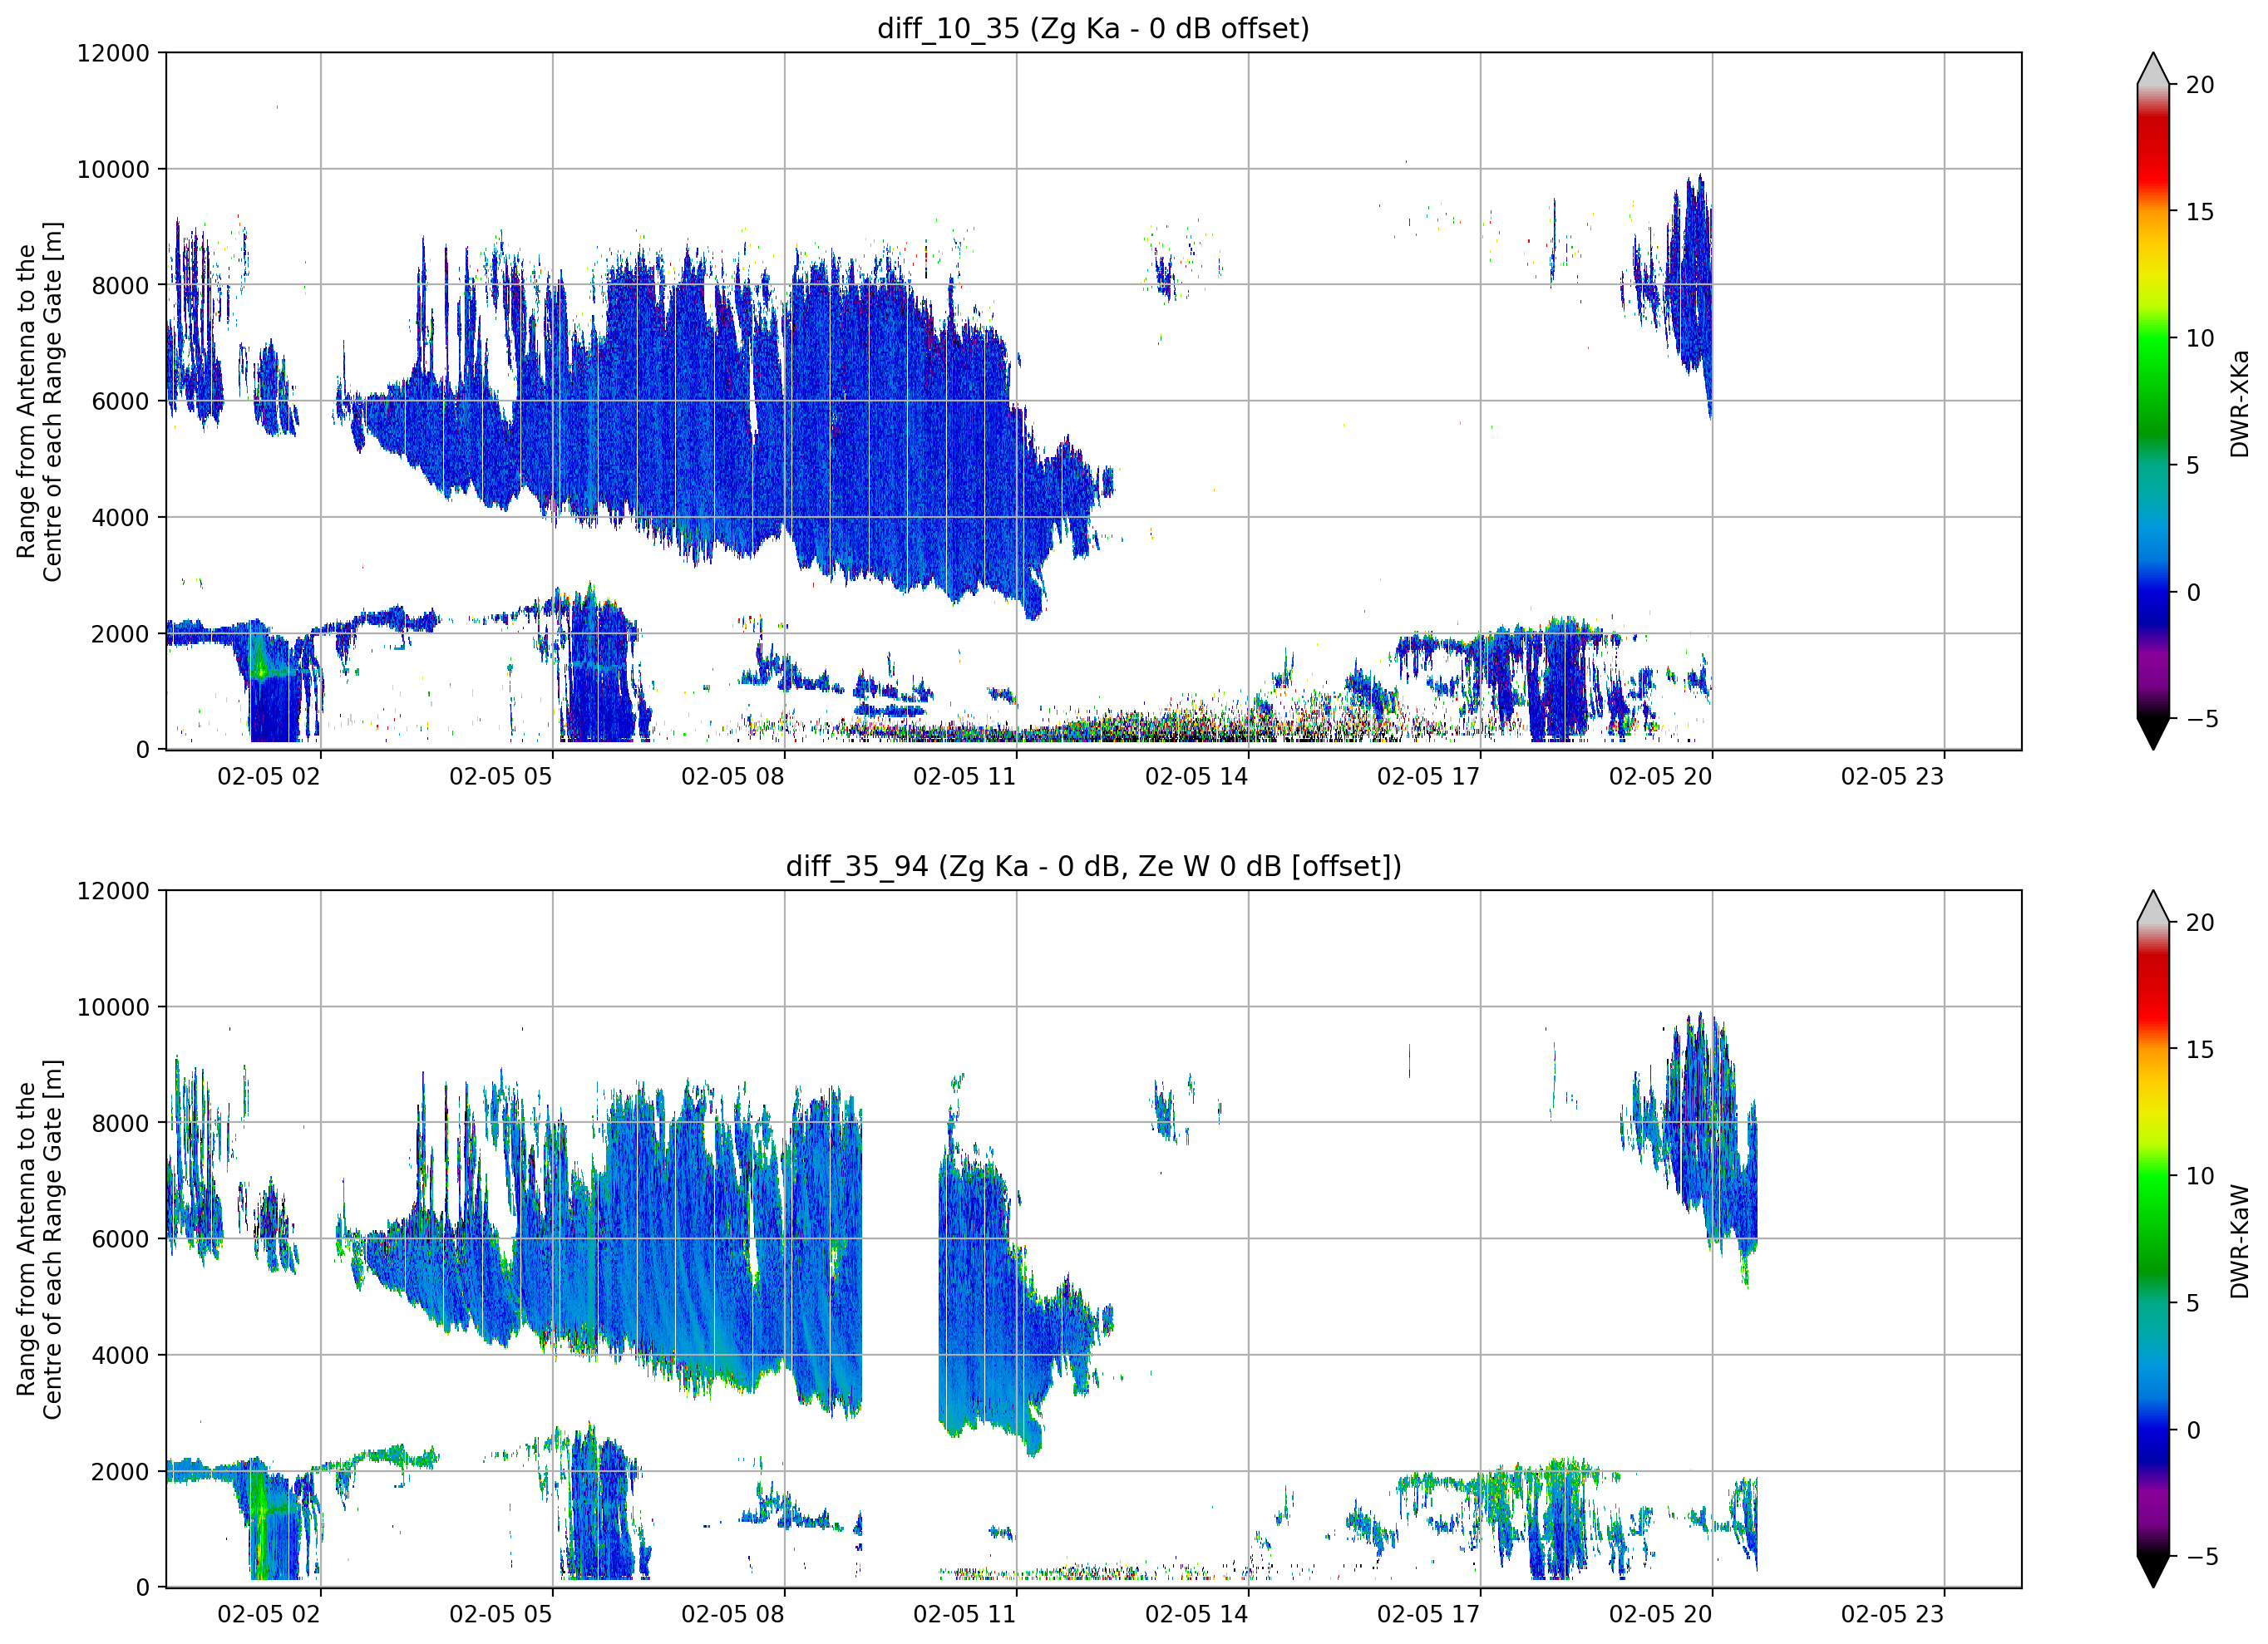Click the "02-05 17" time tick under diff_35_94 plot

[x=1429, y=1614]
